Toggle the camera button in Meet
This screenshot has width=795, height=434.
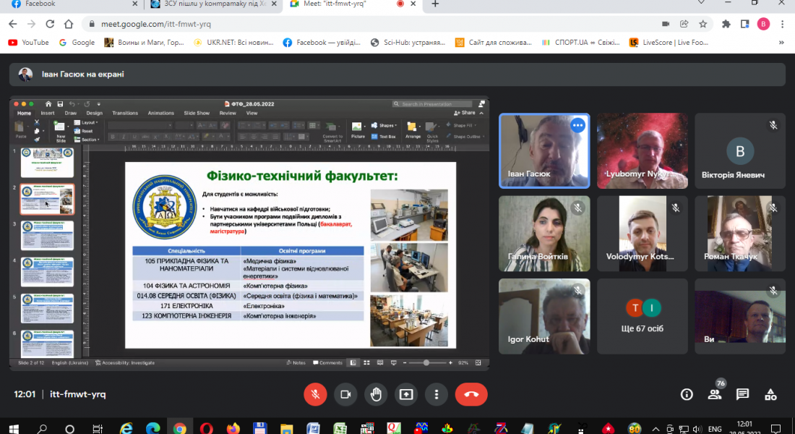click(345, 394)
